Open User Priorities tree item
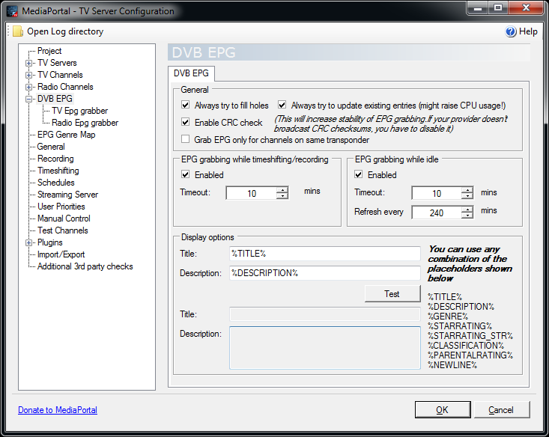 pos(61,207)
